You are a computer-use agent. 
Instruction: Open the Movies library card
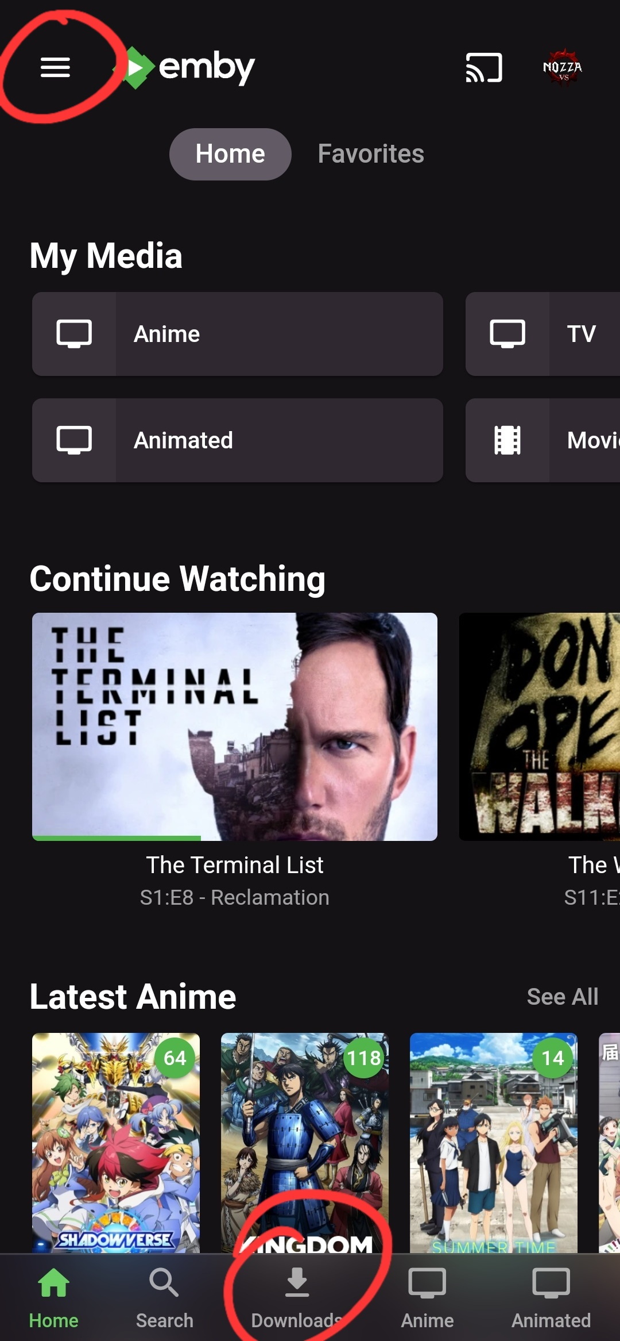(x=542, y=440)
